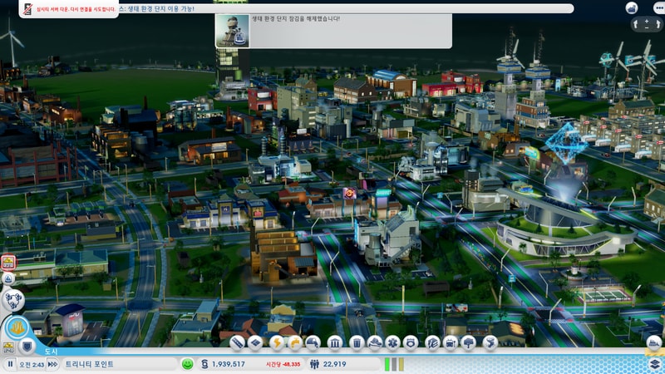Image resolution: width=665 pixels, height=374 pixels.
Task: Open the region view circular sims icon
Action: click(x=13, y=300)
